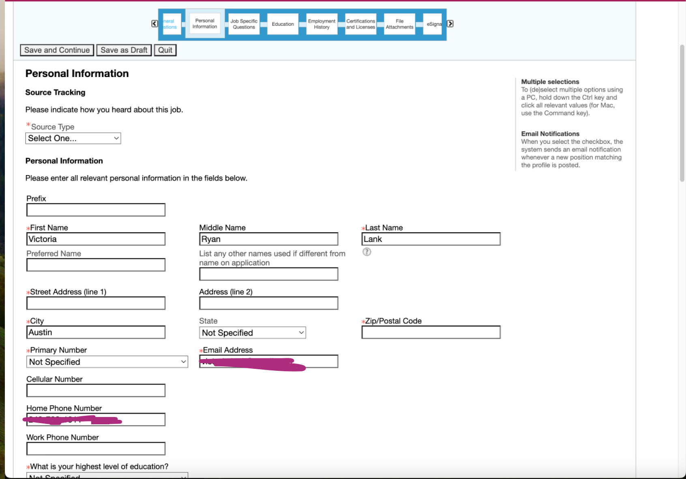This screenshot has height=479, width=686.
Task: Go to the Employment History step
Action: pos(322,24)
